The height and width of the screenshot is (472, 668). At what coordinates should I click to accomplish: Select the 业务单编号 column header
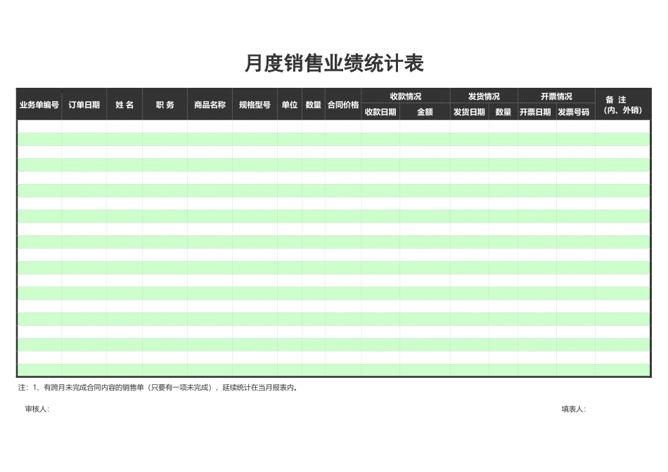39,104
